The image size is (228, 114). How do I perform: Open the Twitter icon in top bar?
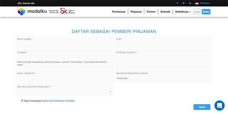[184, 3]
